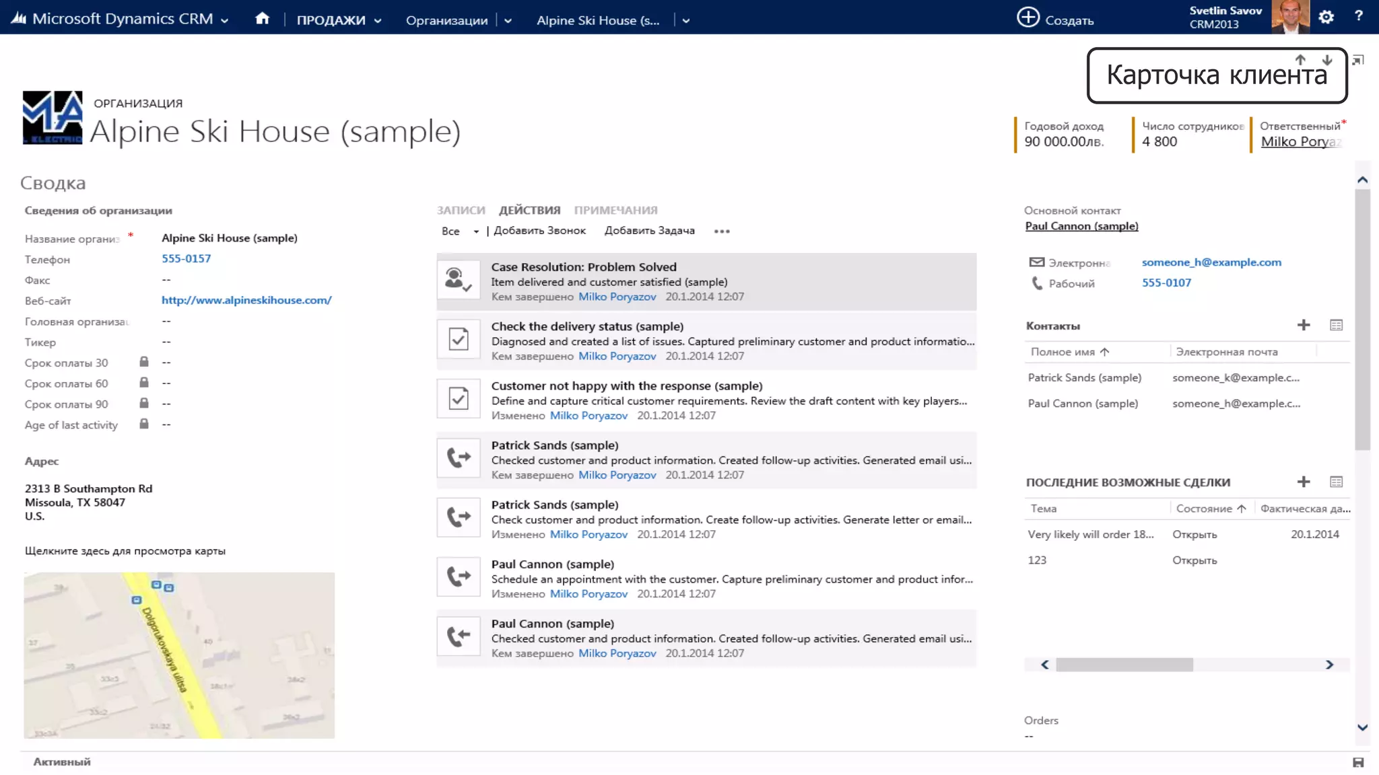1379x775 pixels.
Task: Click the Case Resolution activity icon
Action: pyautogui.click(x=459, y=280)
